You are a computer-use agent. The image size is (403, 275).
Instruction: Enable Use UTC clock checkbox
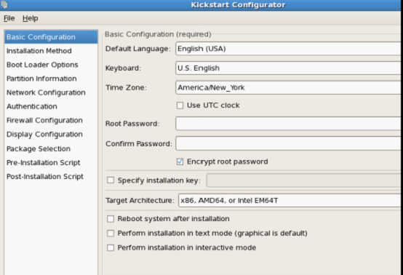(x=180, y=105)
